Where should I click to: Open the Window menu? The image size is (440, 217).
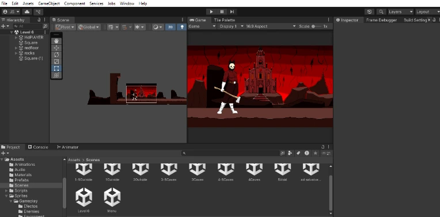pos(127,3)
